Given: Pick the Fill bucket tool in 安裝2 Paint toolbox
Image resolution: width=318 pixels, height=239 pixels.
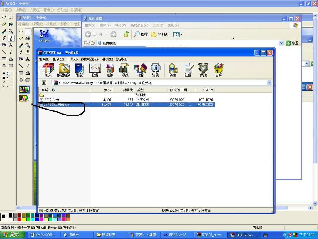Looking at the screenshot, I should [11, 24].
